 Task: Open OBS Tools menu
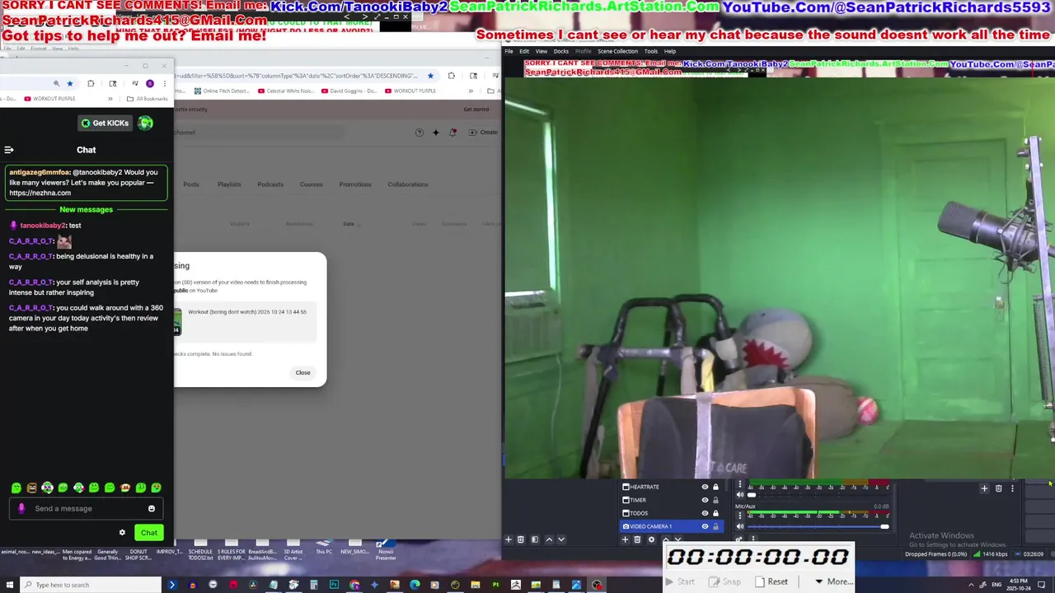click(x=651, y=51)
